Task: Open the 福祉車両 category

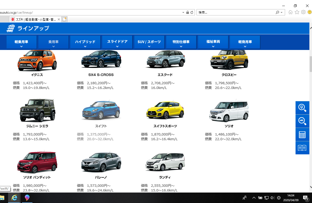Action: (213, 42)
